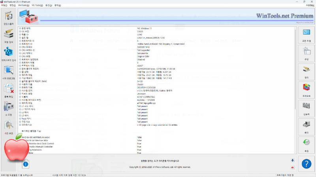
Task: Open the WinTools menu
Action: 24,6
